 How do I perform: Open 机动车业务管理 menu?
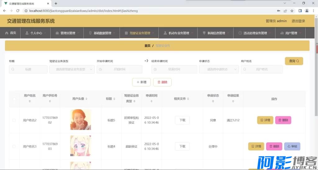(178, 33)
